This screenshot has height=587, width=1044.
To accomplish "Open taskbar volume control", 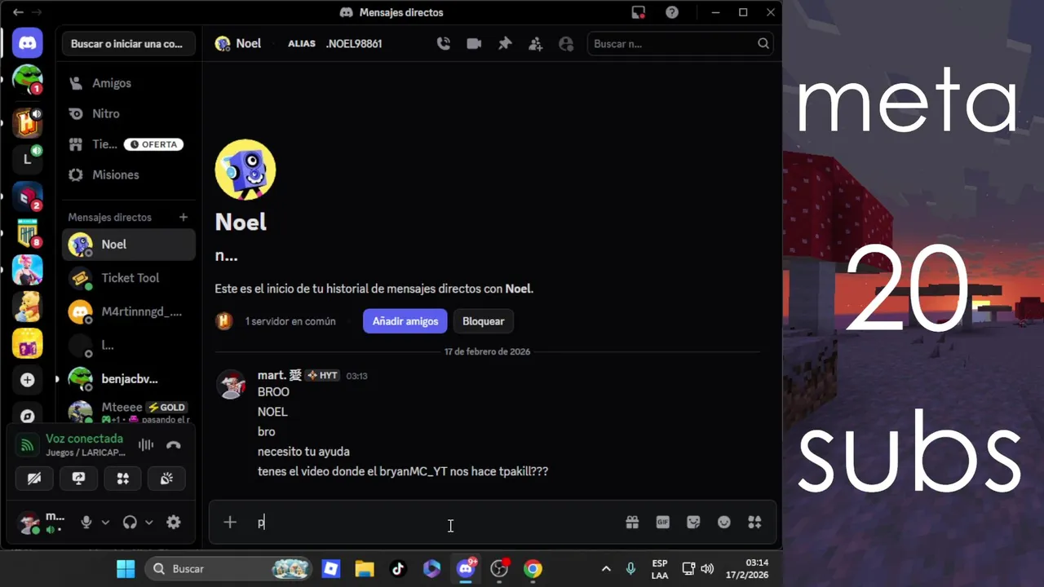I will (x=706, y=569).
